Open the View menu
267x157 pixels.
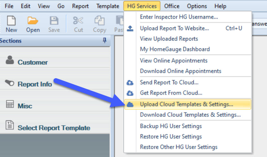pyautogui.click(x=44, y=6)
